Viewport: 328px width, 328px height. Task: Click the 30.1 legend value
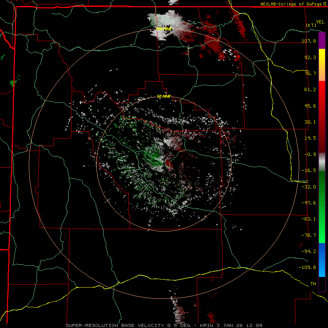click(x=310, y=122)
